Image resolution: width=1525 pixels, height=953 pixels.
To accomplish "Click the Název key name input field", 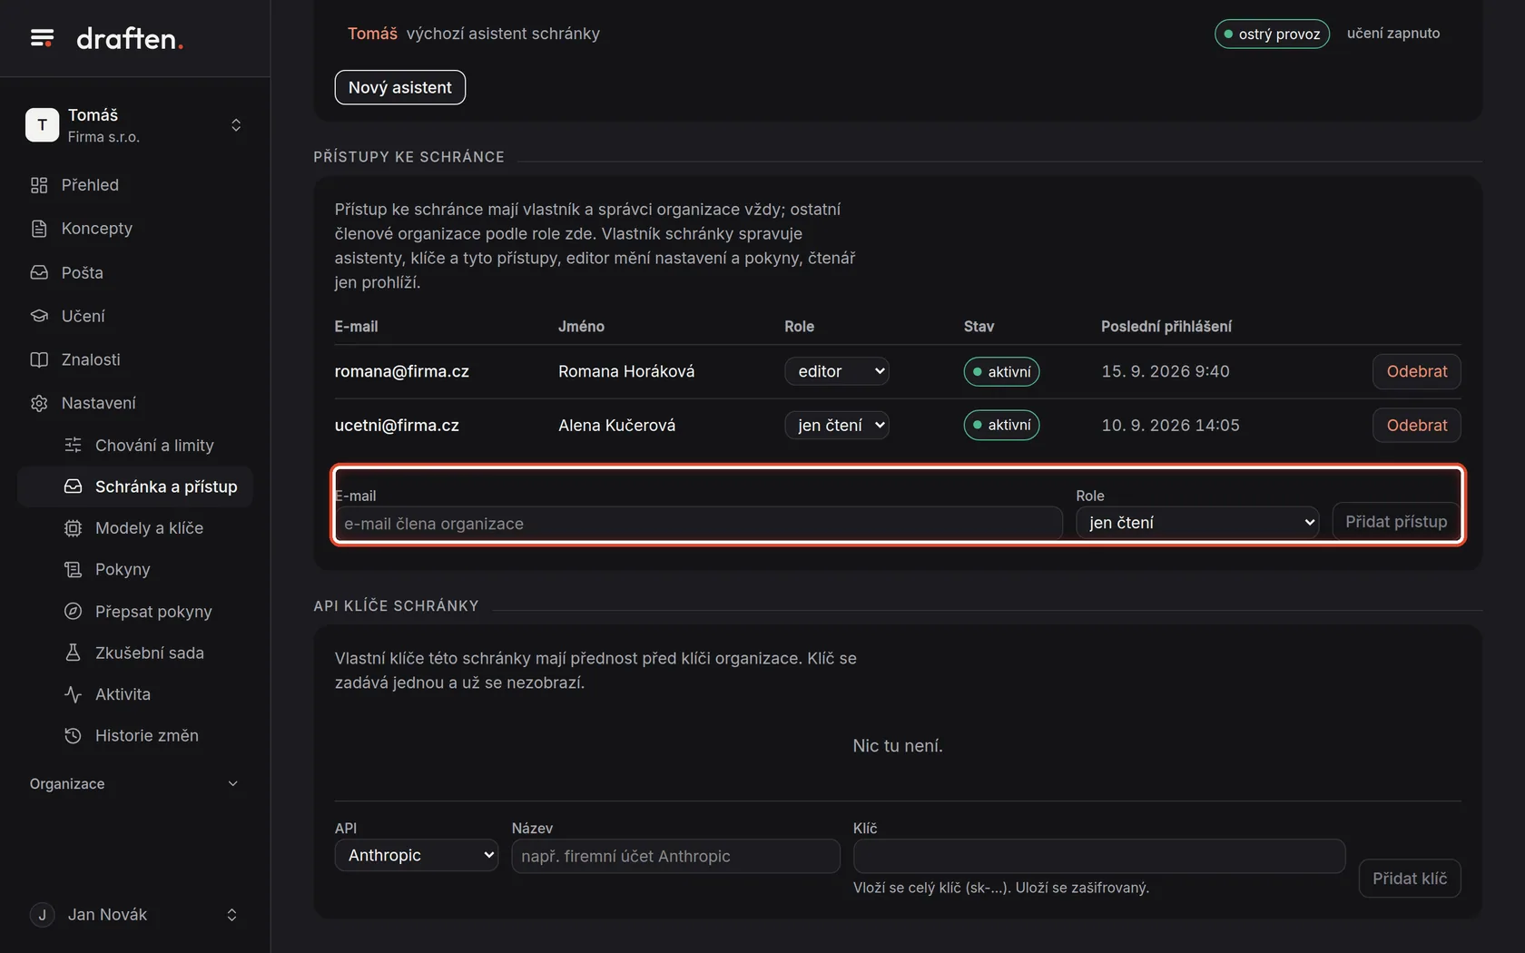I will 675,856.
